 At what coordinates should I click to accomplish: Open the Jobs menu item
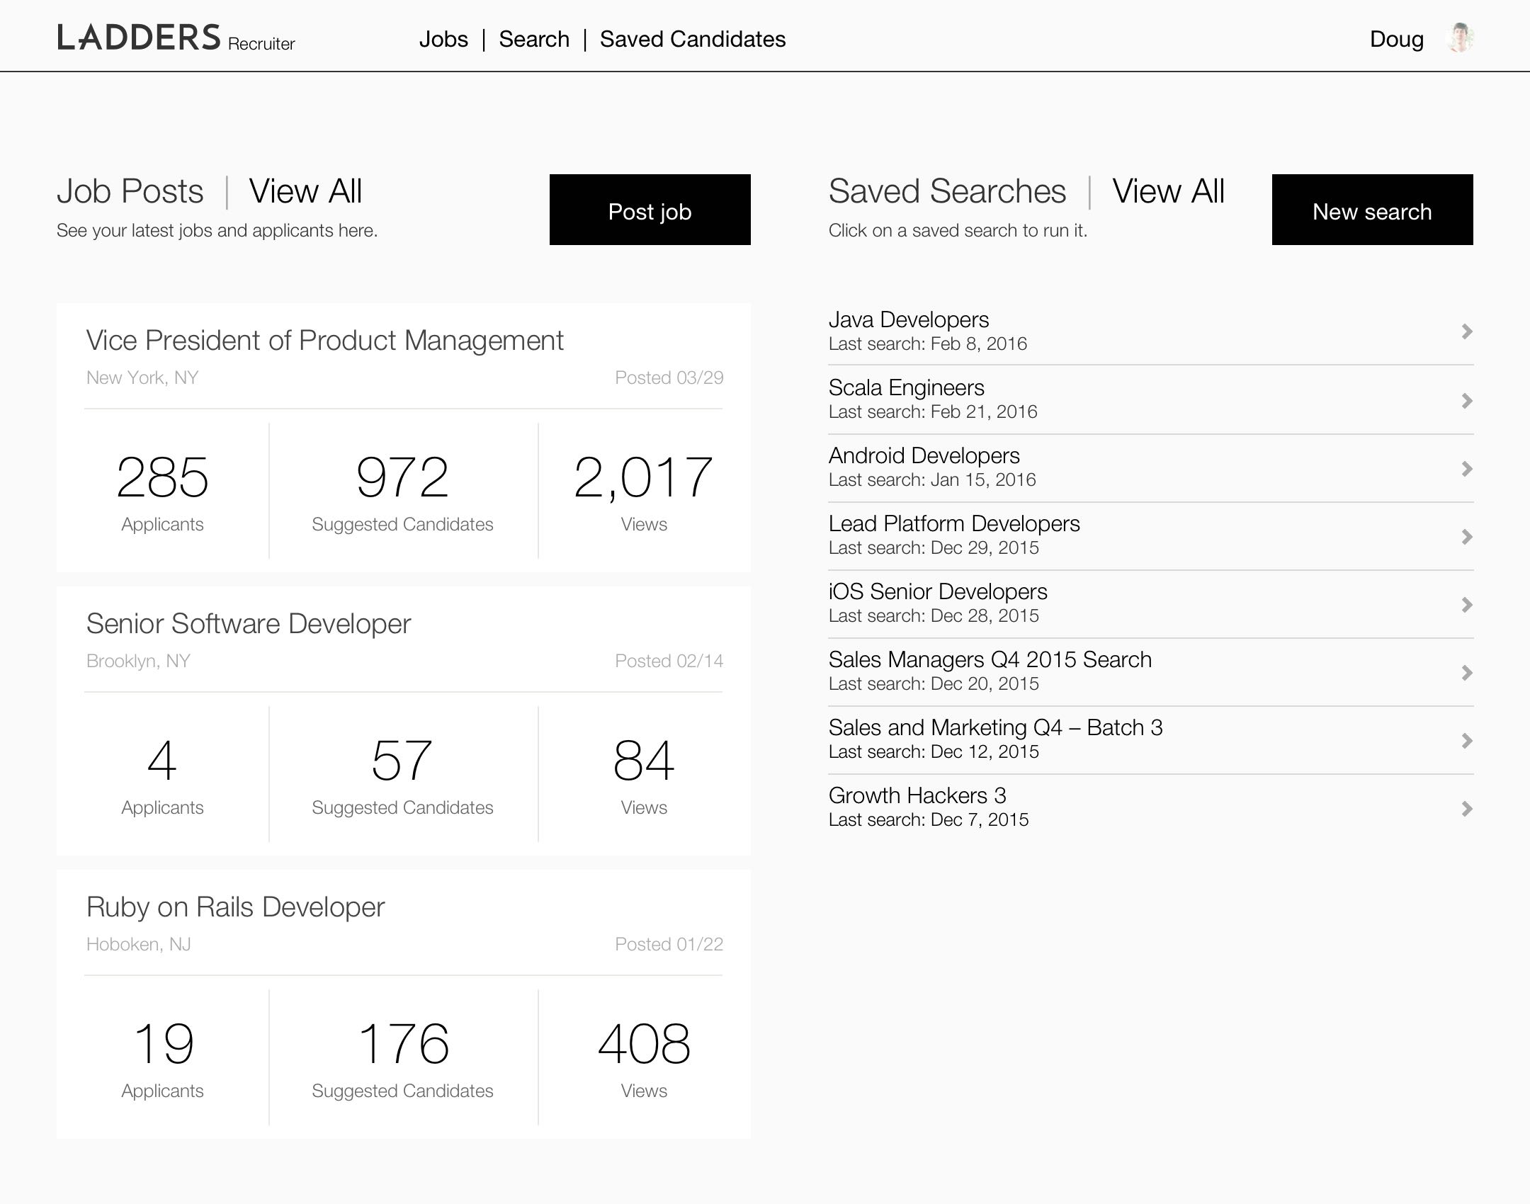(443, 39)
